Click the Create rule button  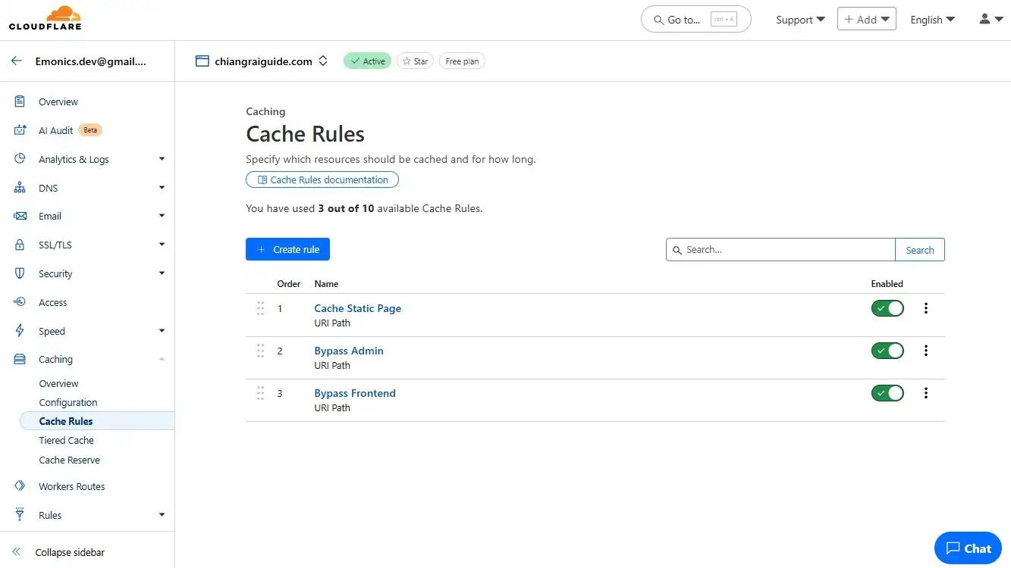(x=287, y=249)
